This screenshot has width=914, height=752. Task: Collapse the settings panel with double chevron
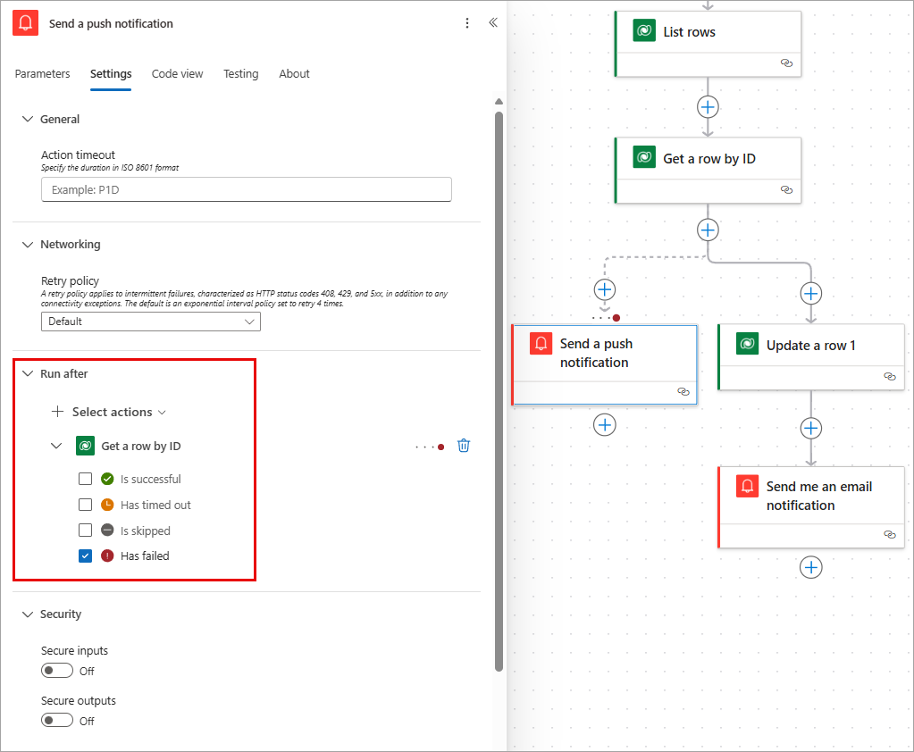click(493, 22)
